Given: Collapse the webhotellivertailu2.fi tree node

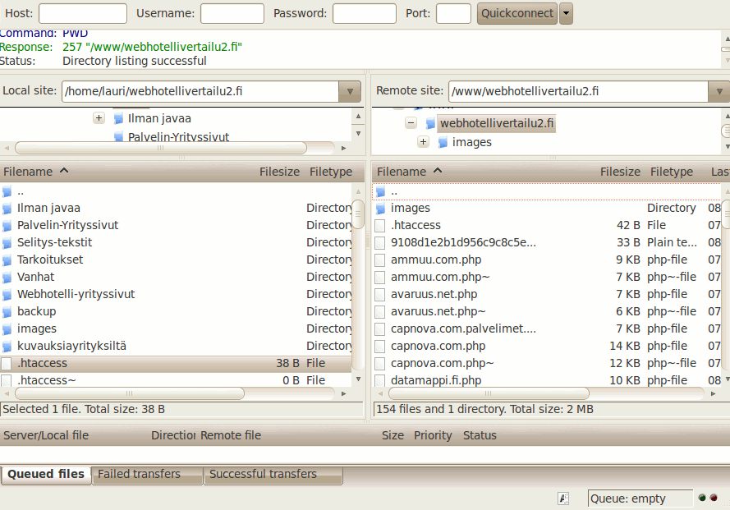Looking at the screenshot, I should pos(411,123).
